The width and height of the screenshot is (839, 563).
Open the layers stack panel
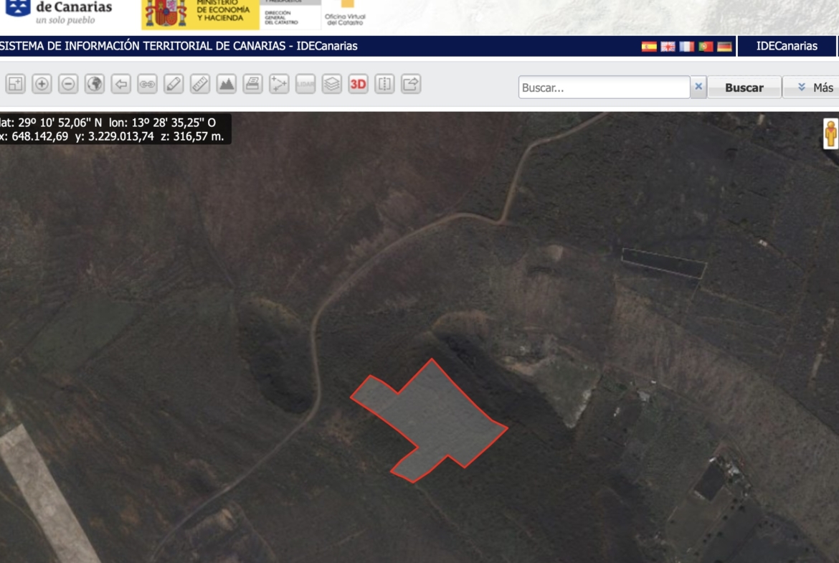pyautogui.click(x=331, y=84)
